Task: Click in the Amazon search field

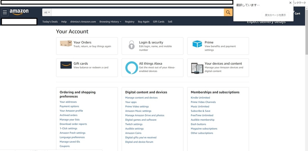Action: (138, 12)
